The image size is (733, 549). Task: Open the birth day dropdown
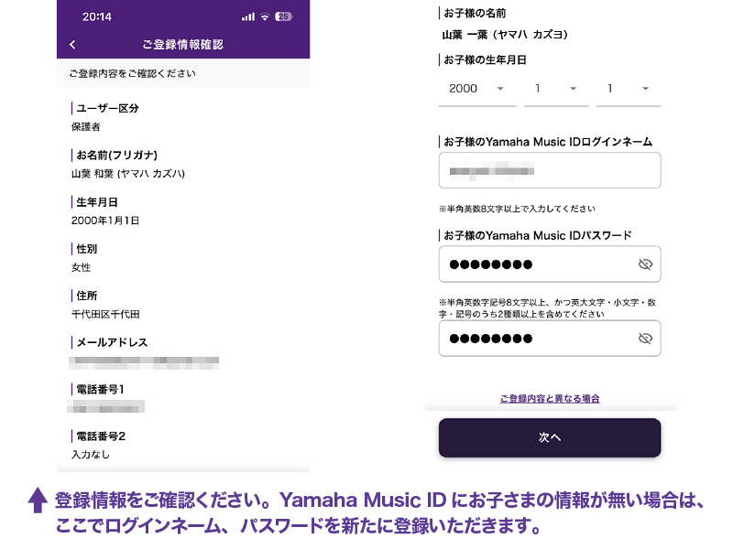[x=629, y=89]
